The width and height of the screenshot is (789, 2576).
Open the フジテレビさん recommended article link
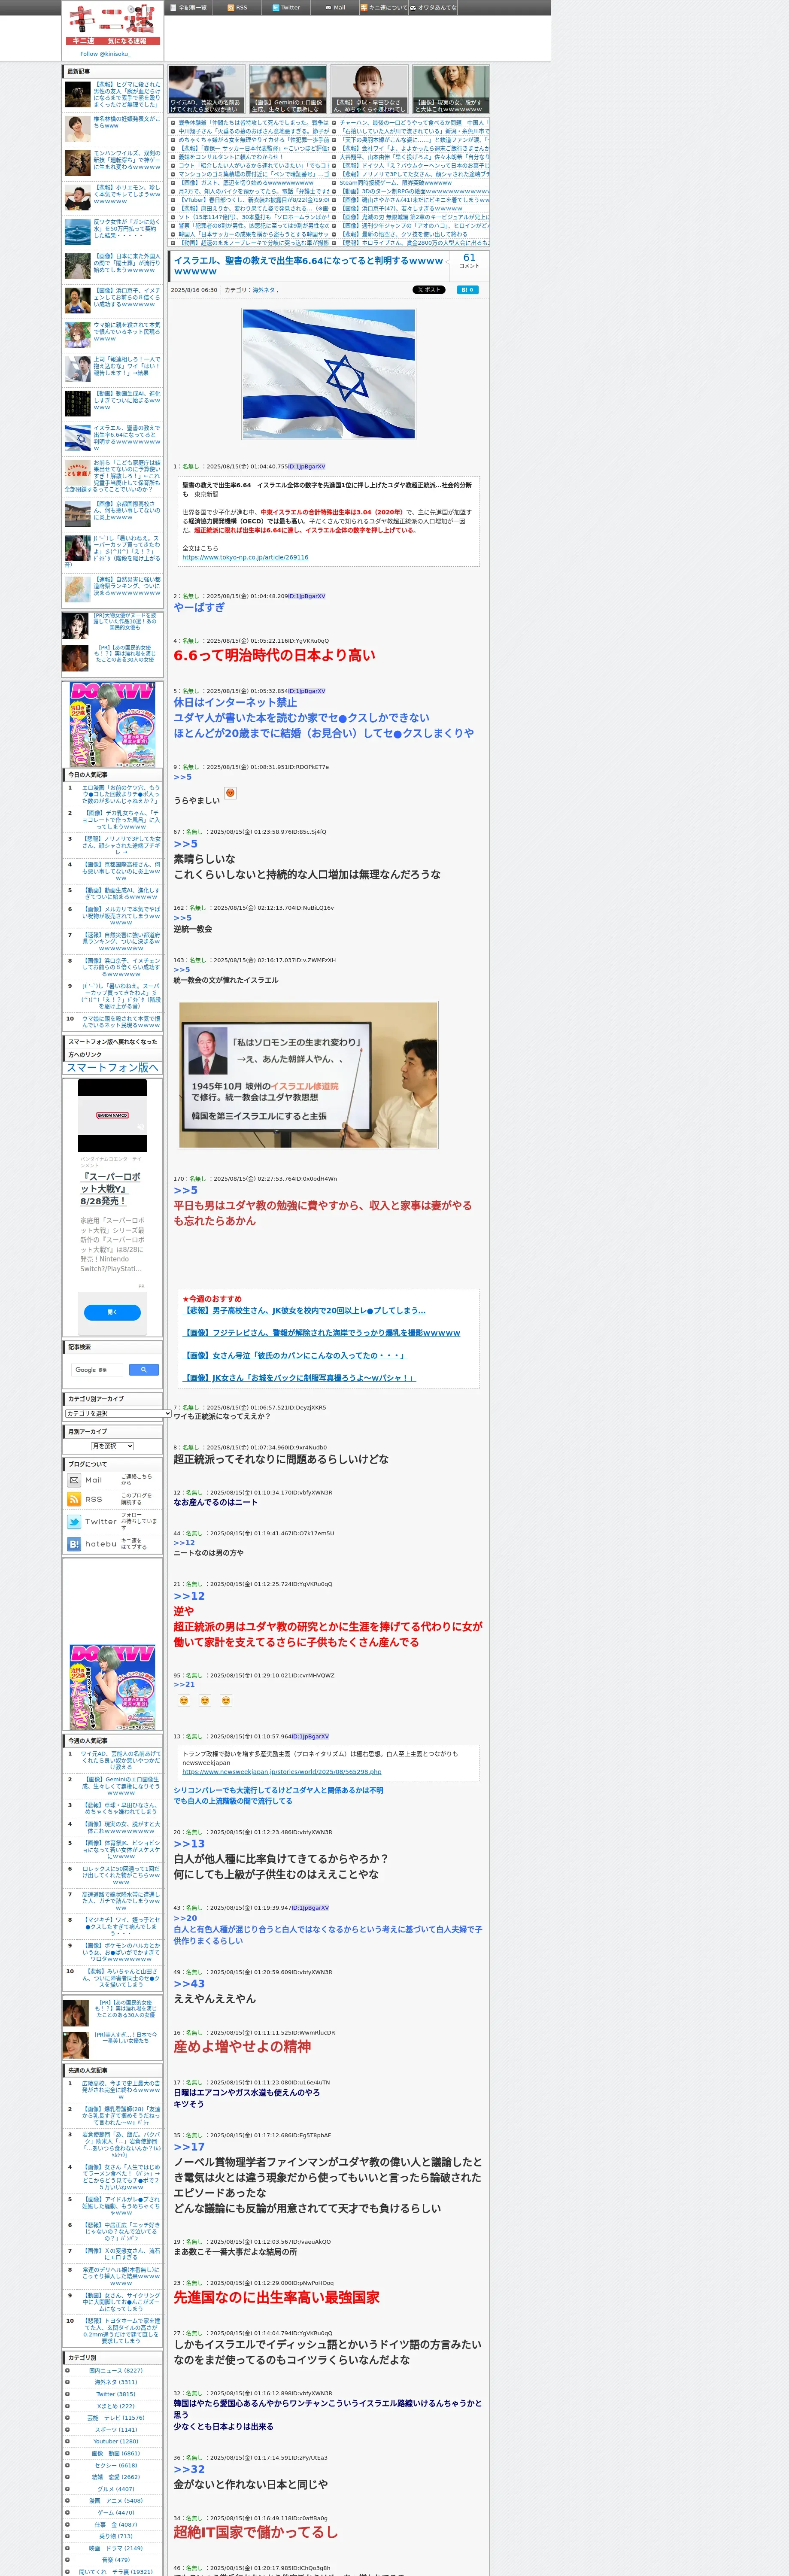coord(322,1333)
